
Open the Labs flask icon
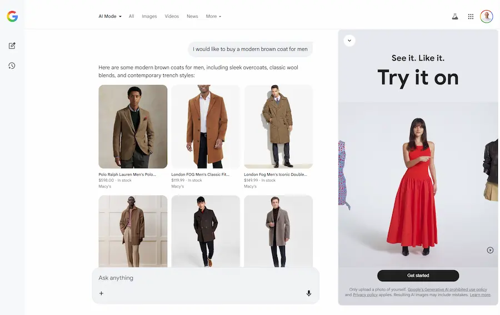click(455, 17)
